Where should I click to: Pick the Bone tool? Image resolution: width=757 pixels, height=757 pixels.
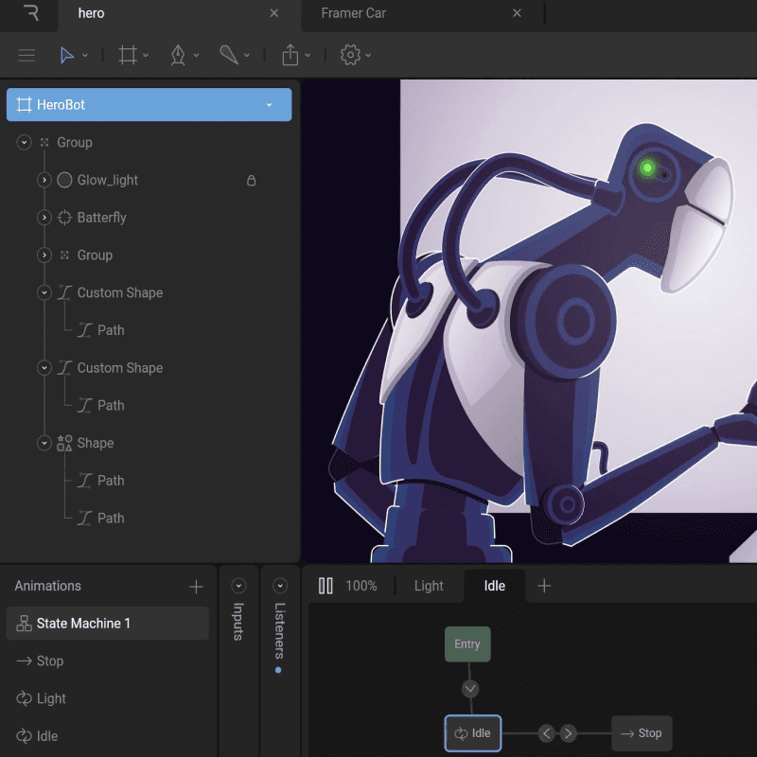[x=229, y=56]
